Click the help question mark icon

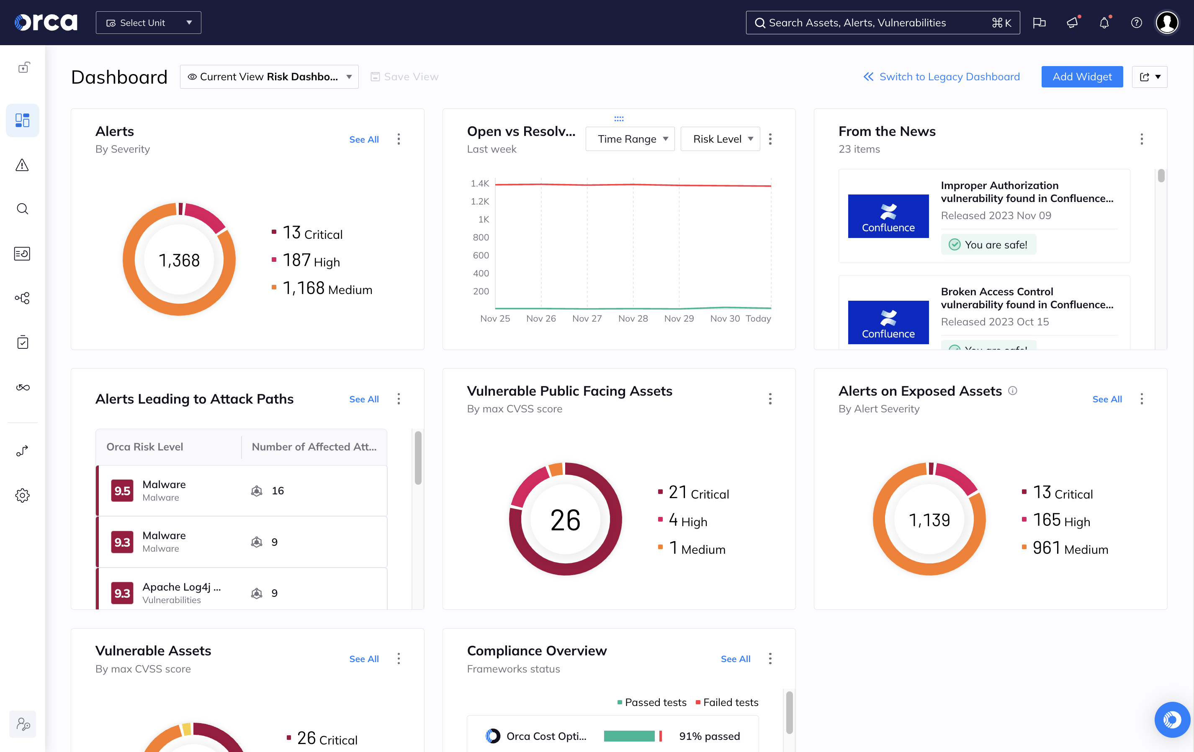click(x=1136, y=23)
